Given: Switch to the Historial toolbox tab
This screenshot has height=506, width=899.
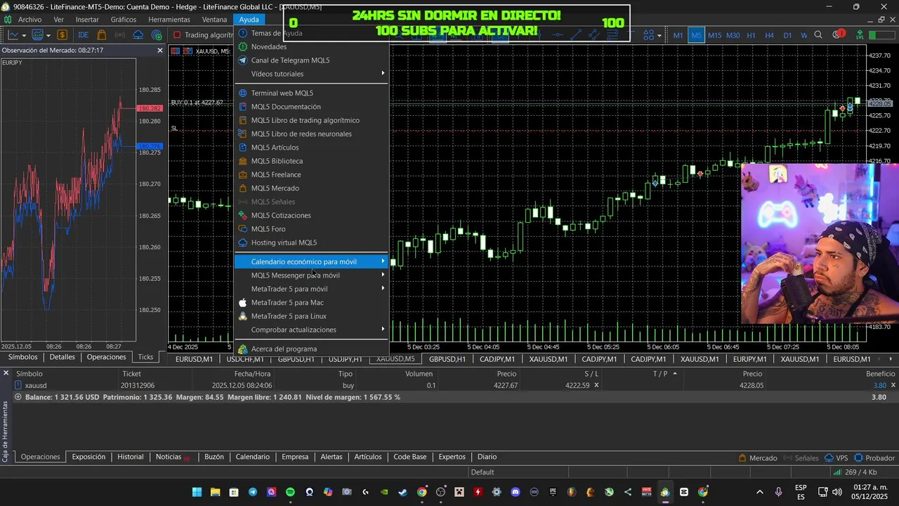Looking at the screenshot, I should point(130,457).
